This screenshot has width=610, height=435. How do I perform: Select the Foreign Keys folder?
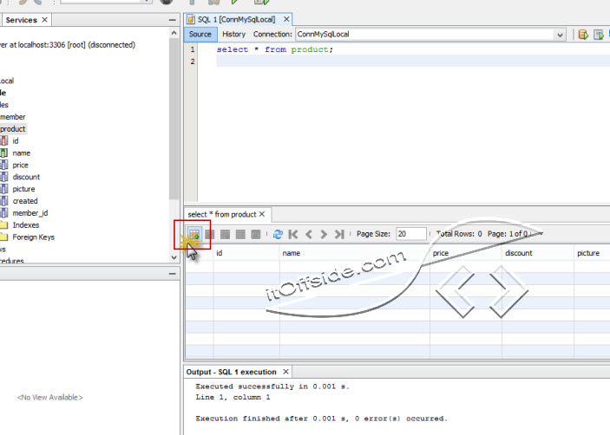[x=33, y=237]
